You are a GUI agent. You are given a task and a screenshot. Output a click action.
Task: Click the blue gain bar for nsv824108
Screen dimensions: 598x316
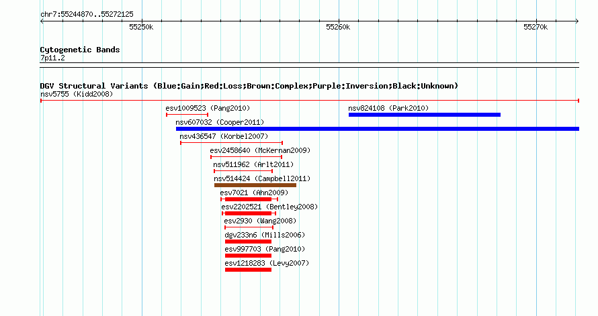(425, 115)
